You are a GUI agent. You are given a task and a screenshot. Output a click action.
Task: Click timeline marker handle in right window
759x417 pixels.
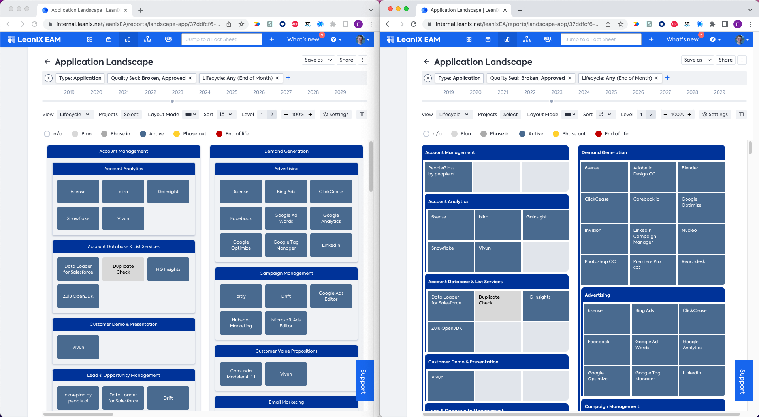pyautogui.click(x=552, y=101)
